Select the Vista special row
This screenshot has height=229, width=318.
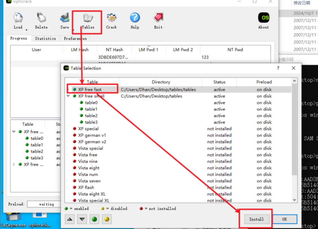coord(179,148)
